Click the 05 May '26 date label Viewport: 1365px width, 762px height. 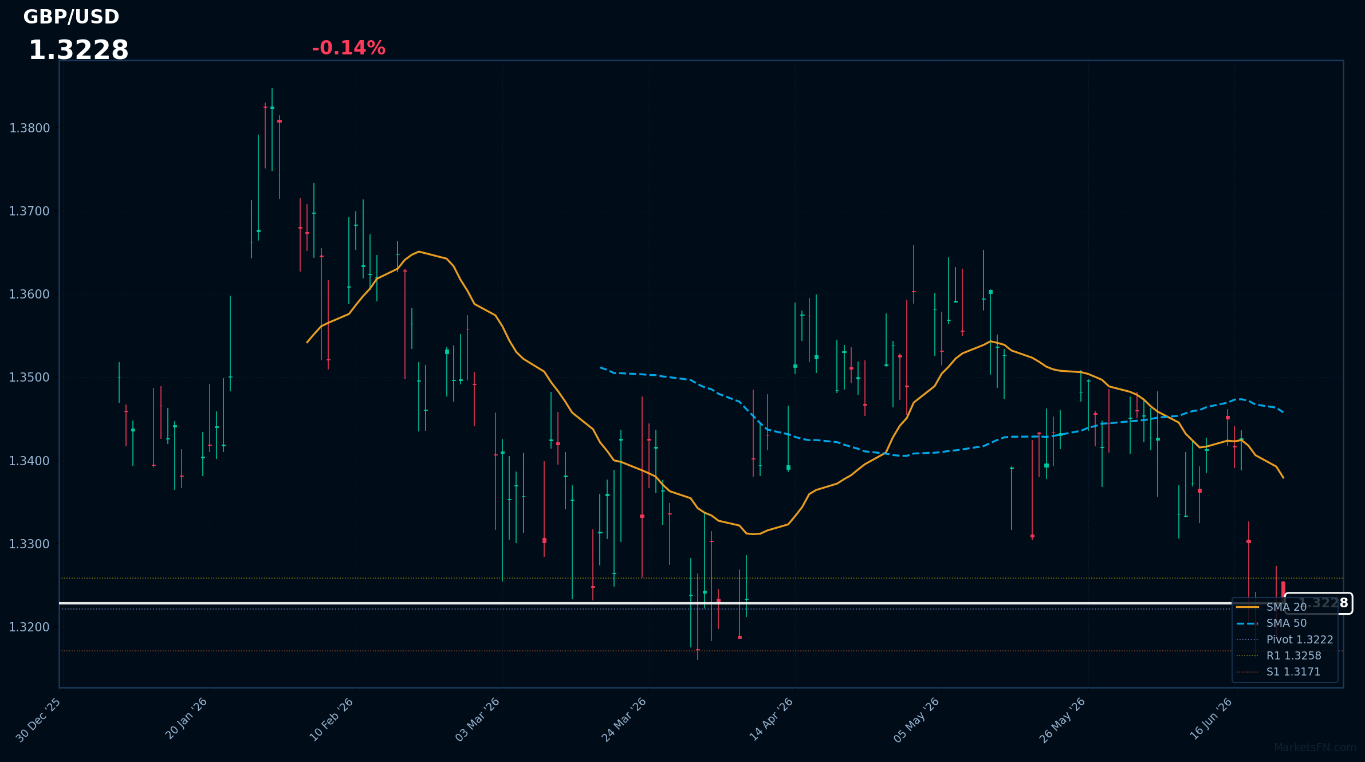click(x=917, y=720)
